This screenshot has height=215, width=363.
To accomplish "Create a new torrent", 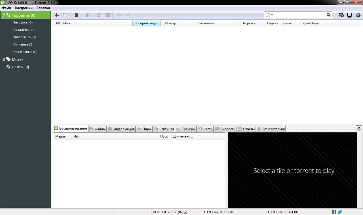I will click(x=76, y=15).
